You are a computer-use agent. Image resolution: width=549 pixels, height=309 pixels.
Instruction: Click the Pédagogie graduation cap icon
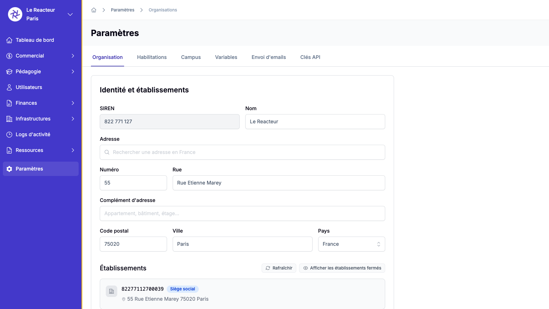9,72
